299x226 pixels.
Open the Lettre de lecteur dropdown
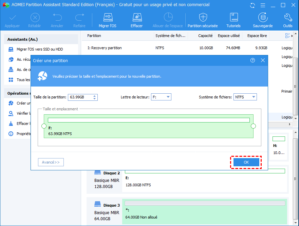[161, 97]
